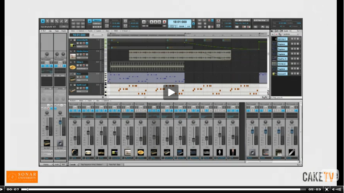Click the red delete synth X icon
Viewport: 344px width, 193px height.
coord(276,34)
